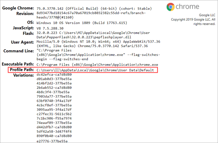Click the 'chrome' wordmark text
This screenshot has width=218, height=143.
tap(187, 7)
